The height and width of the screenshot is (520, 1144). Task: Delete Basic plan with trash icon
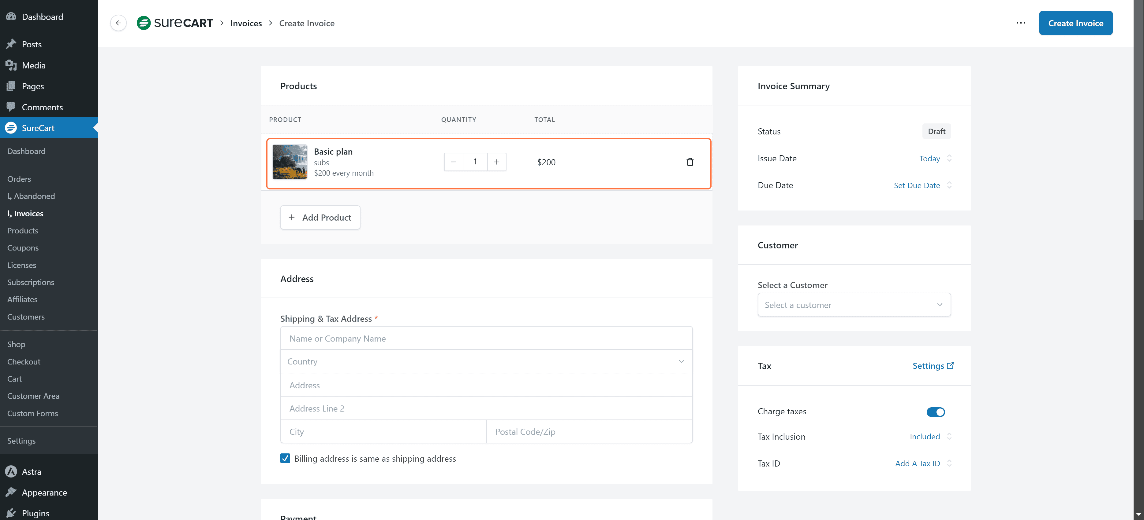click(x=690, y=162)
